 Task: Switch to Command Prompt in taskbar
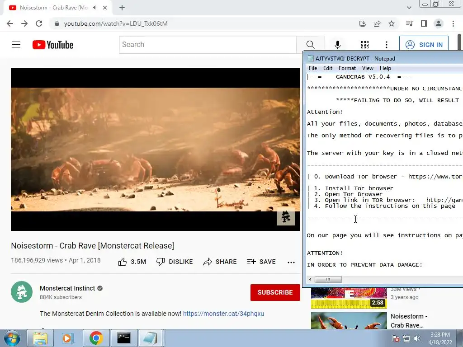[124, 338]
